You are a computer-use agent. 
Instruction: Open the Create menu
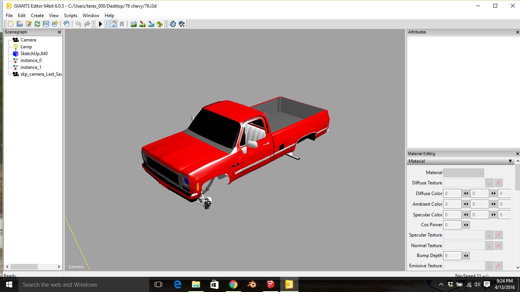coord(37,16)
